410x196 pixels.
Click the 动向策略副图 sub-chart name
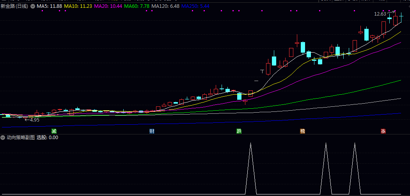(x=21, y=138)
